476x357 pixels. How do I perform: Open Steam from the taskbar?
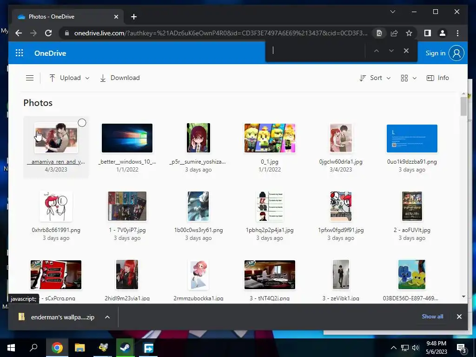coord(125,348)
